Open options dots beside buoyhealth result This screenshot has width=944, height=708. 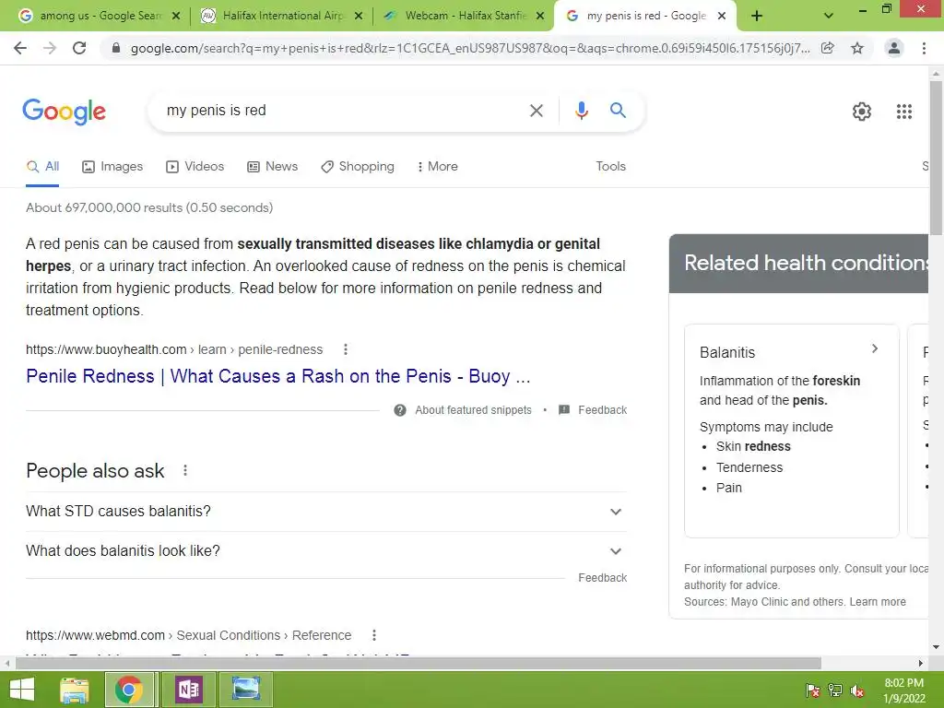345,349
